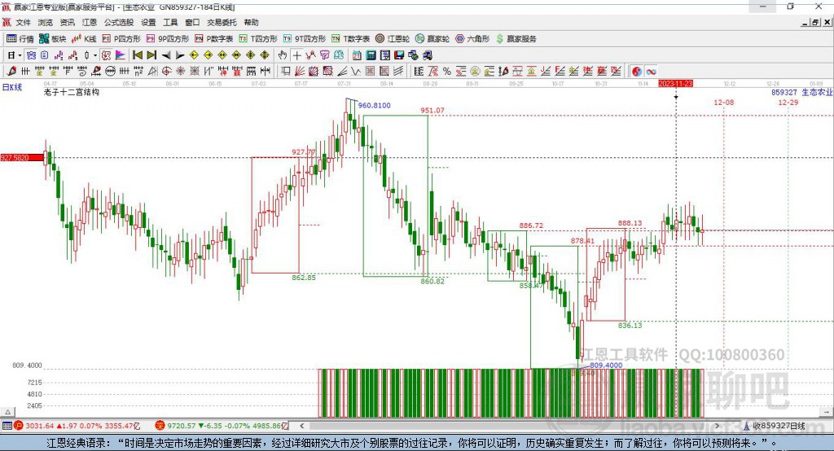Select the hand pan tool
Viewport: 834px width, 451px height.
[283, 55]
